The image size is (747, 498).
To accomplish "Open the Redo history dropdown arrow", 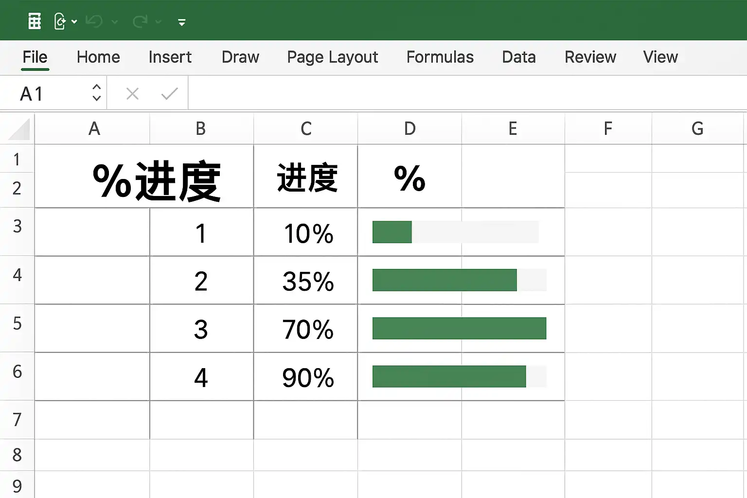I will 159,23.
